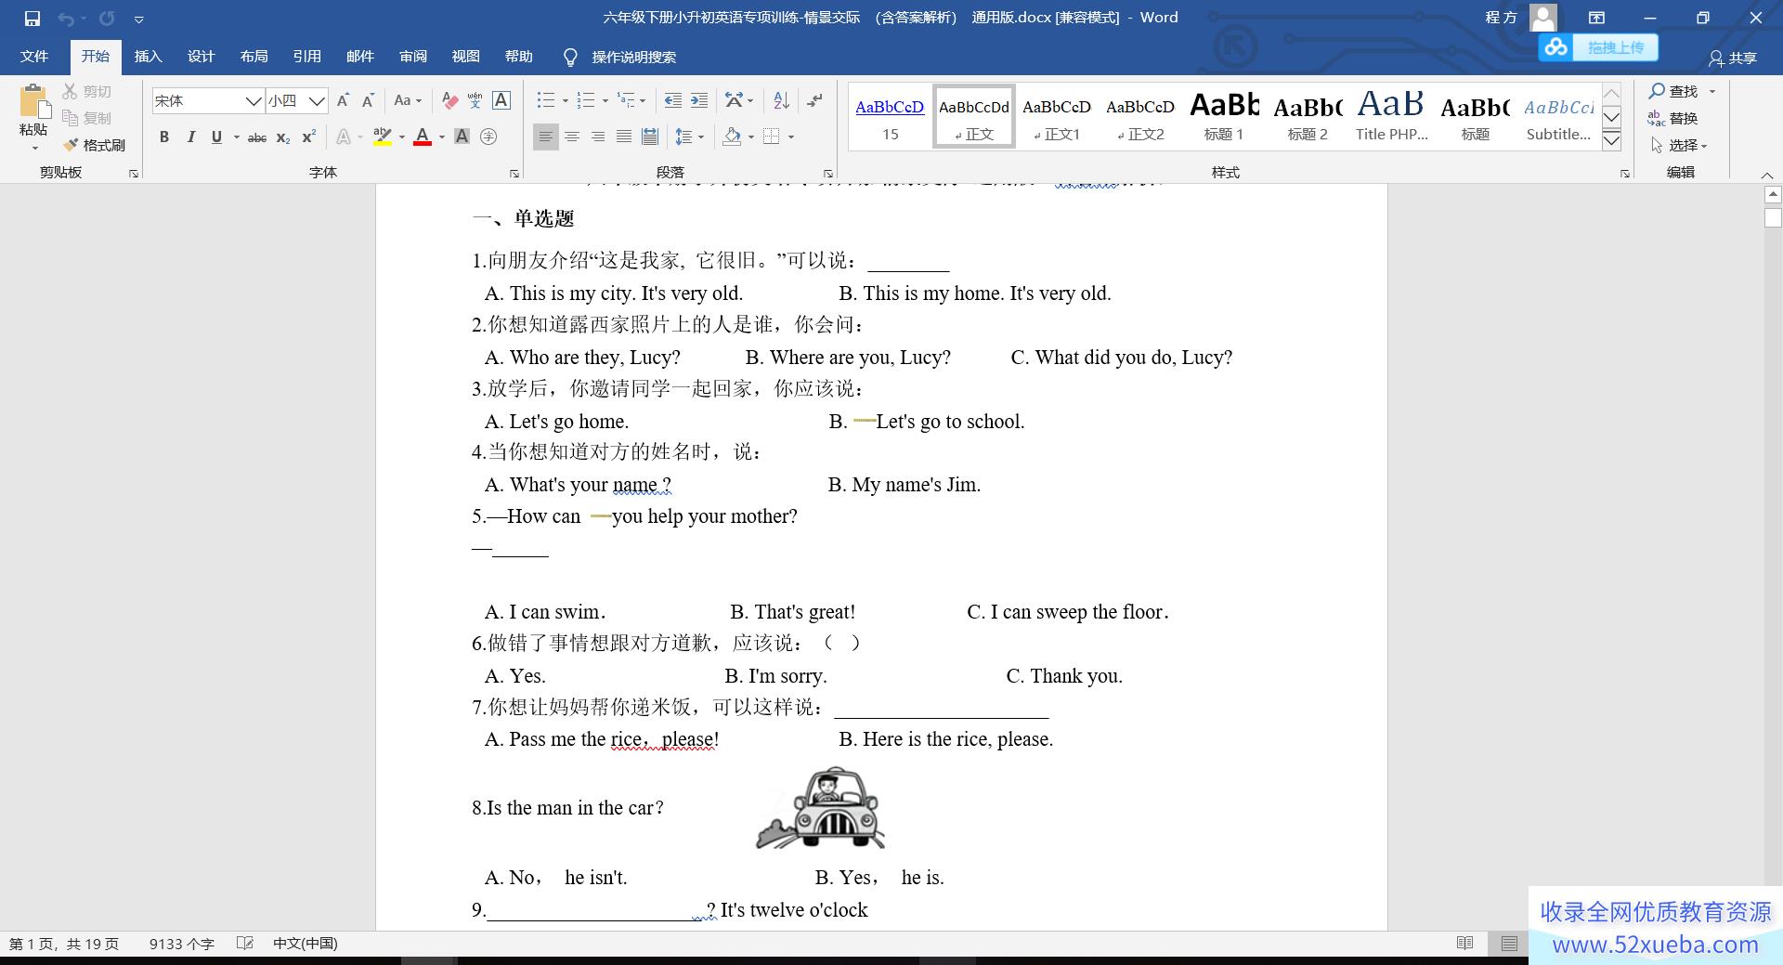Image resolution: width=1783 pixels, height=965 pixels.
Task: Click the proofing status icon in status bar
Action: (x=245, y=944)
